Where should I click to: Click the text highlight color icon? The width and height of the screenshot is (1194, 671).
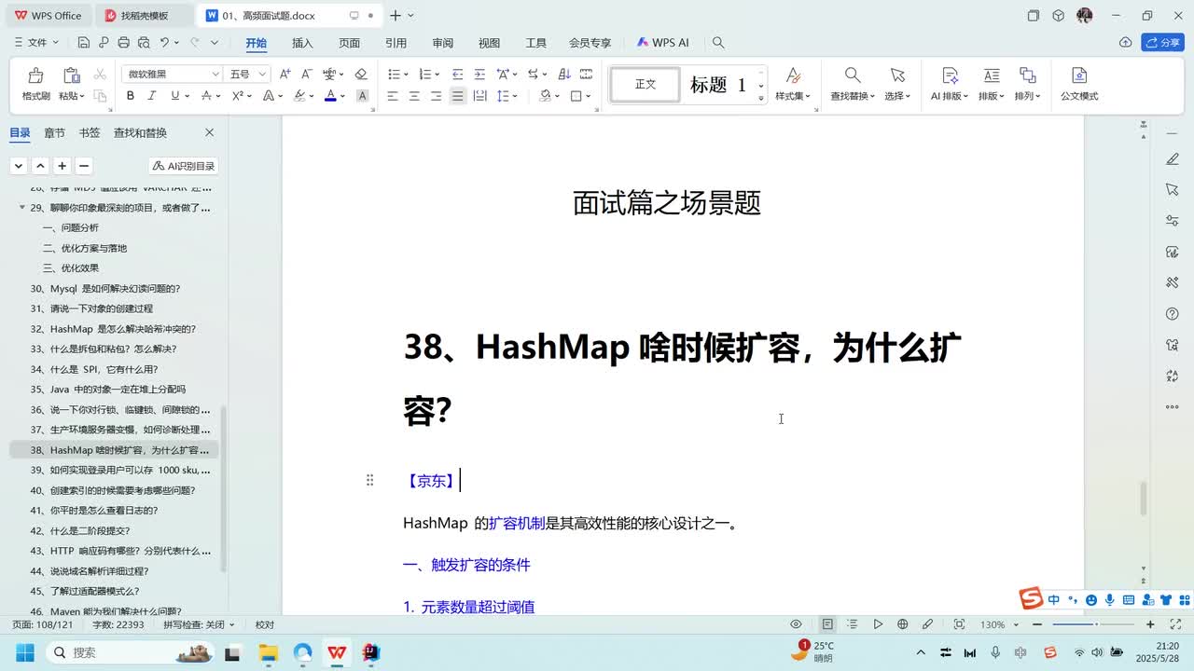click(299, 96)
